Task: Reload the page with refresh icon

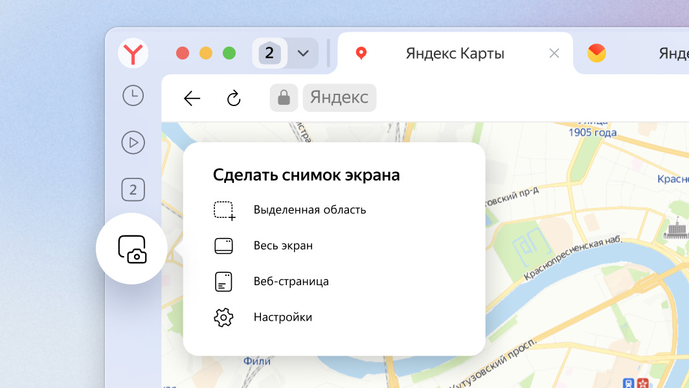Action: pos(234,98)
